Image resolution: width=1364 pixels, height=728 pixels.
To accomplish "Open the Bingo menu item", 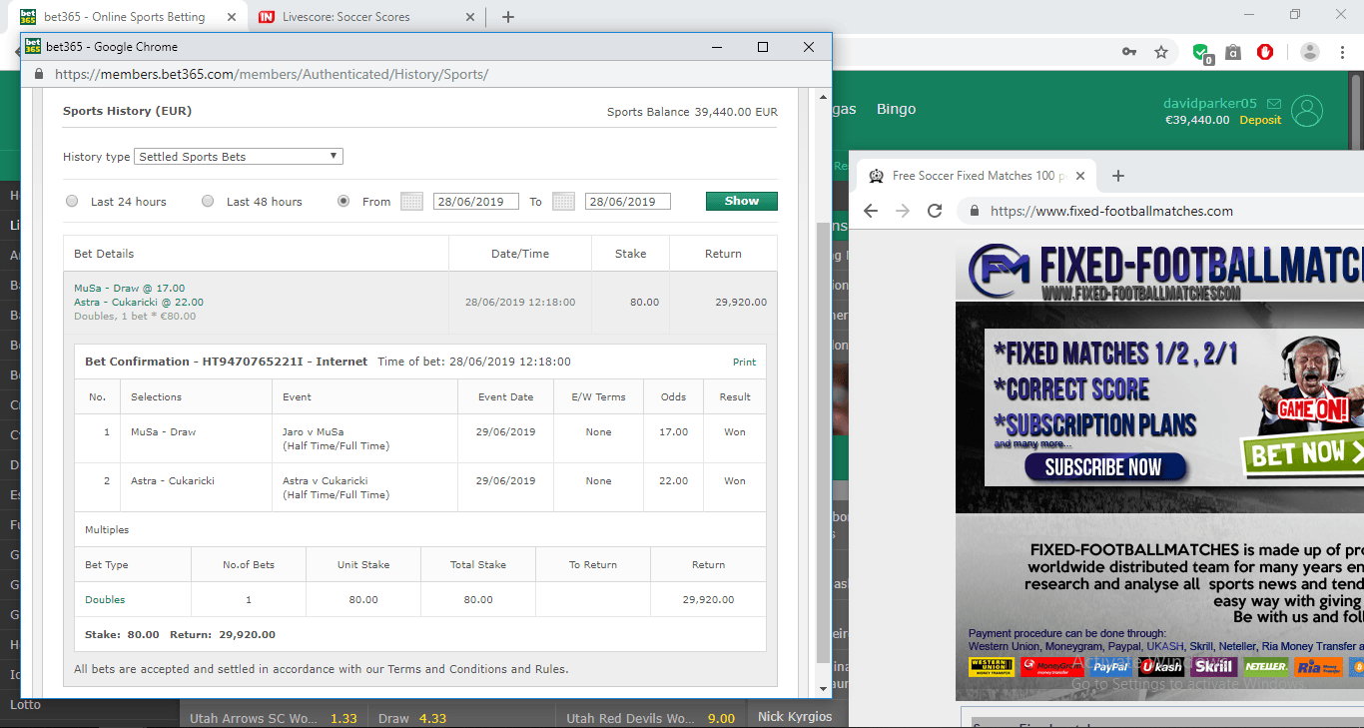I will (896, 109).
